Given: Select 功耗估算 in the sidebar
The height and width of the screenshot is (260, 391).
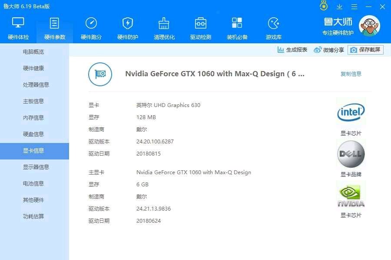Looking at the screenshot, I should click(34, 217).
